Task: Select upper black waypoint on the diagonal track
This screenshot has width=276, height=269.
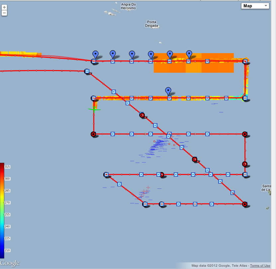Action: [x=142, y=115]
